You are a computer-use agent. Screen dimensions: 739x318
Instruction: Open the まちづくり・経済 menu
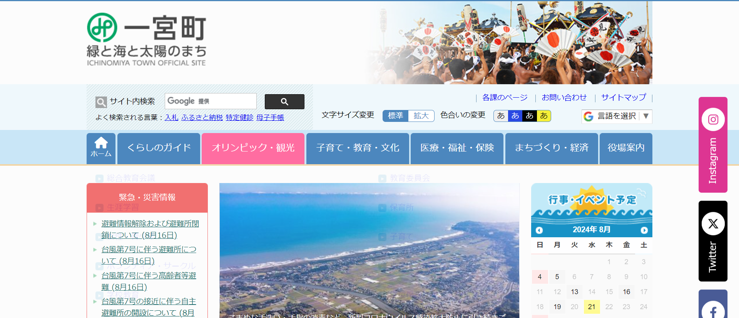click(552, 148)
